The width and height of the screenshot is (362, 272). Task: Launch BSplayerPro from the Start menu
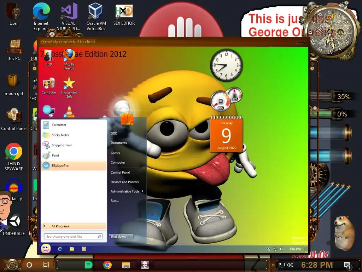[x=74, y=166]
